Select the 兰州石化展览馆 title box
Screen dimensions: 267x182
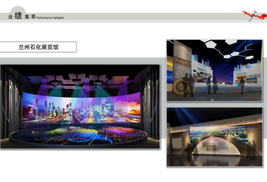click(x=38, y=47)
